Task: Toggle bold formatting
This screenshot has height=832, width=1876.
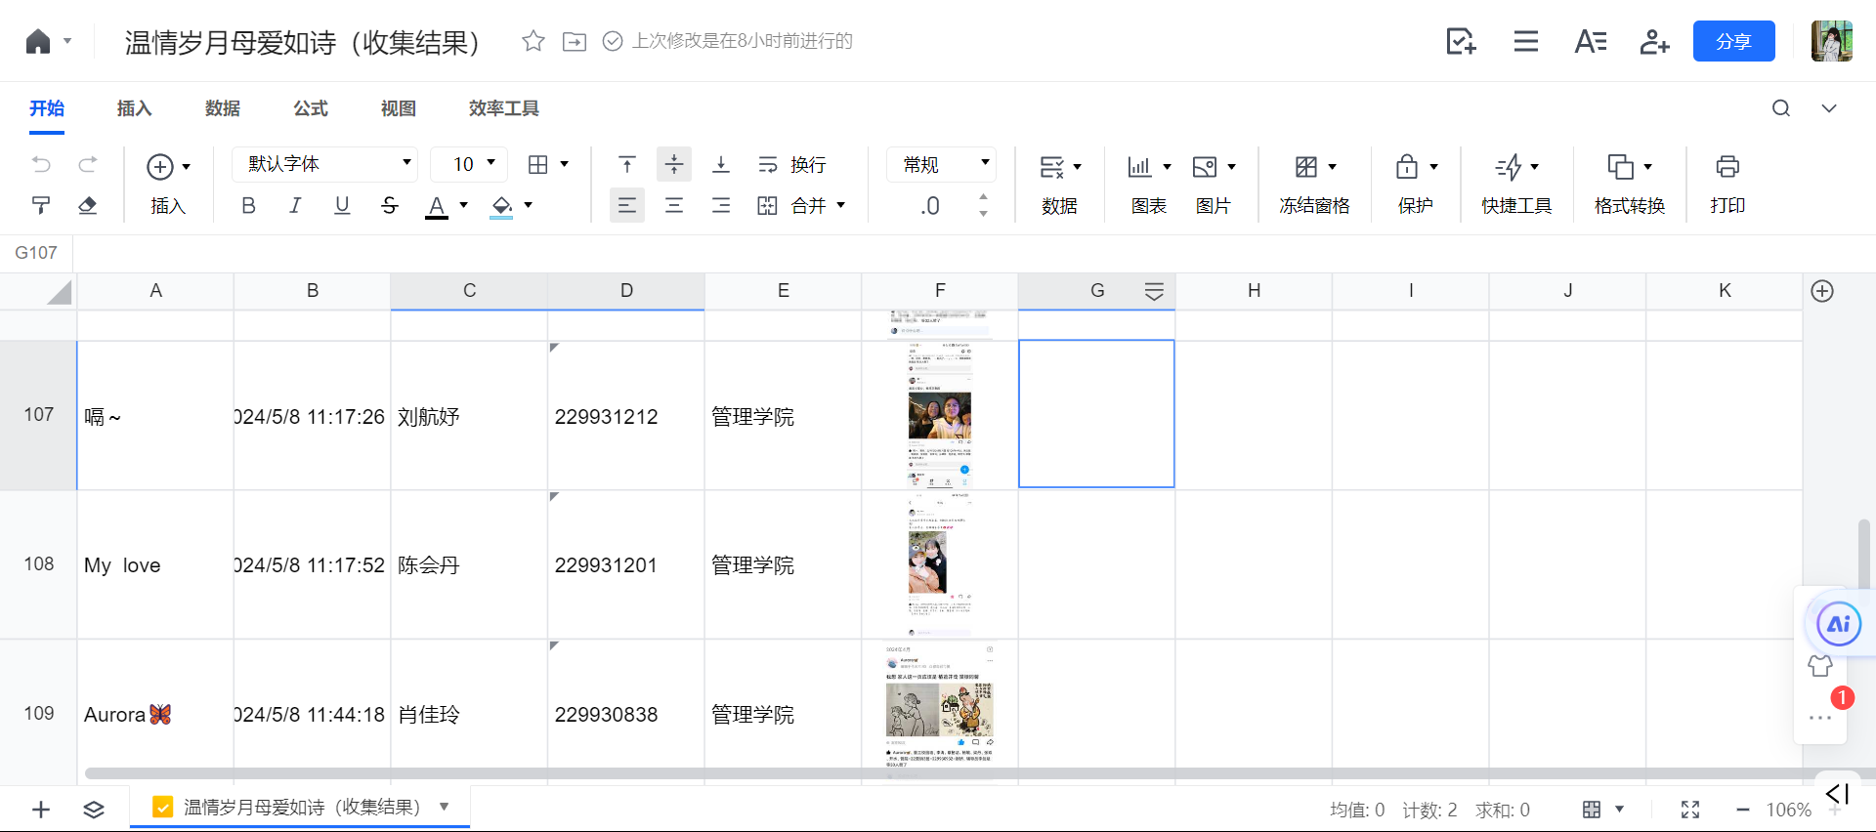Action: (x=248, y=205)
